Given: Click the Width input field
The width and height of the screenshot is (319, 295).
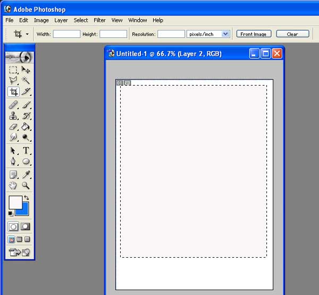Looking at the screenshot, I should coord(67,34).
